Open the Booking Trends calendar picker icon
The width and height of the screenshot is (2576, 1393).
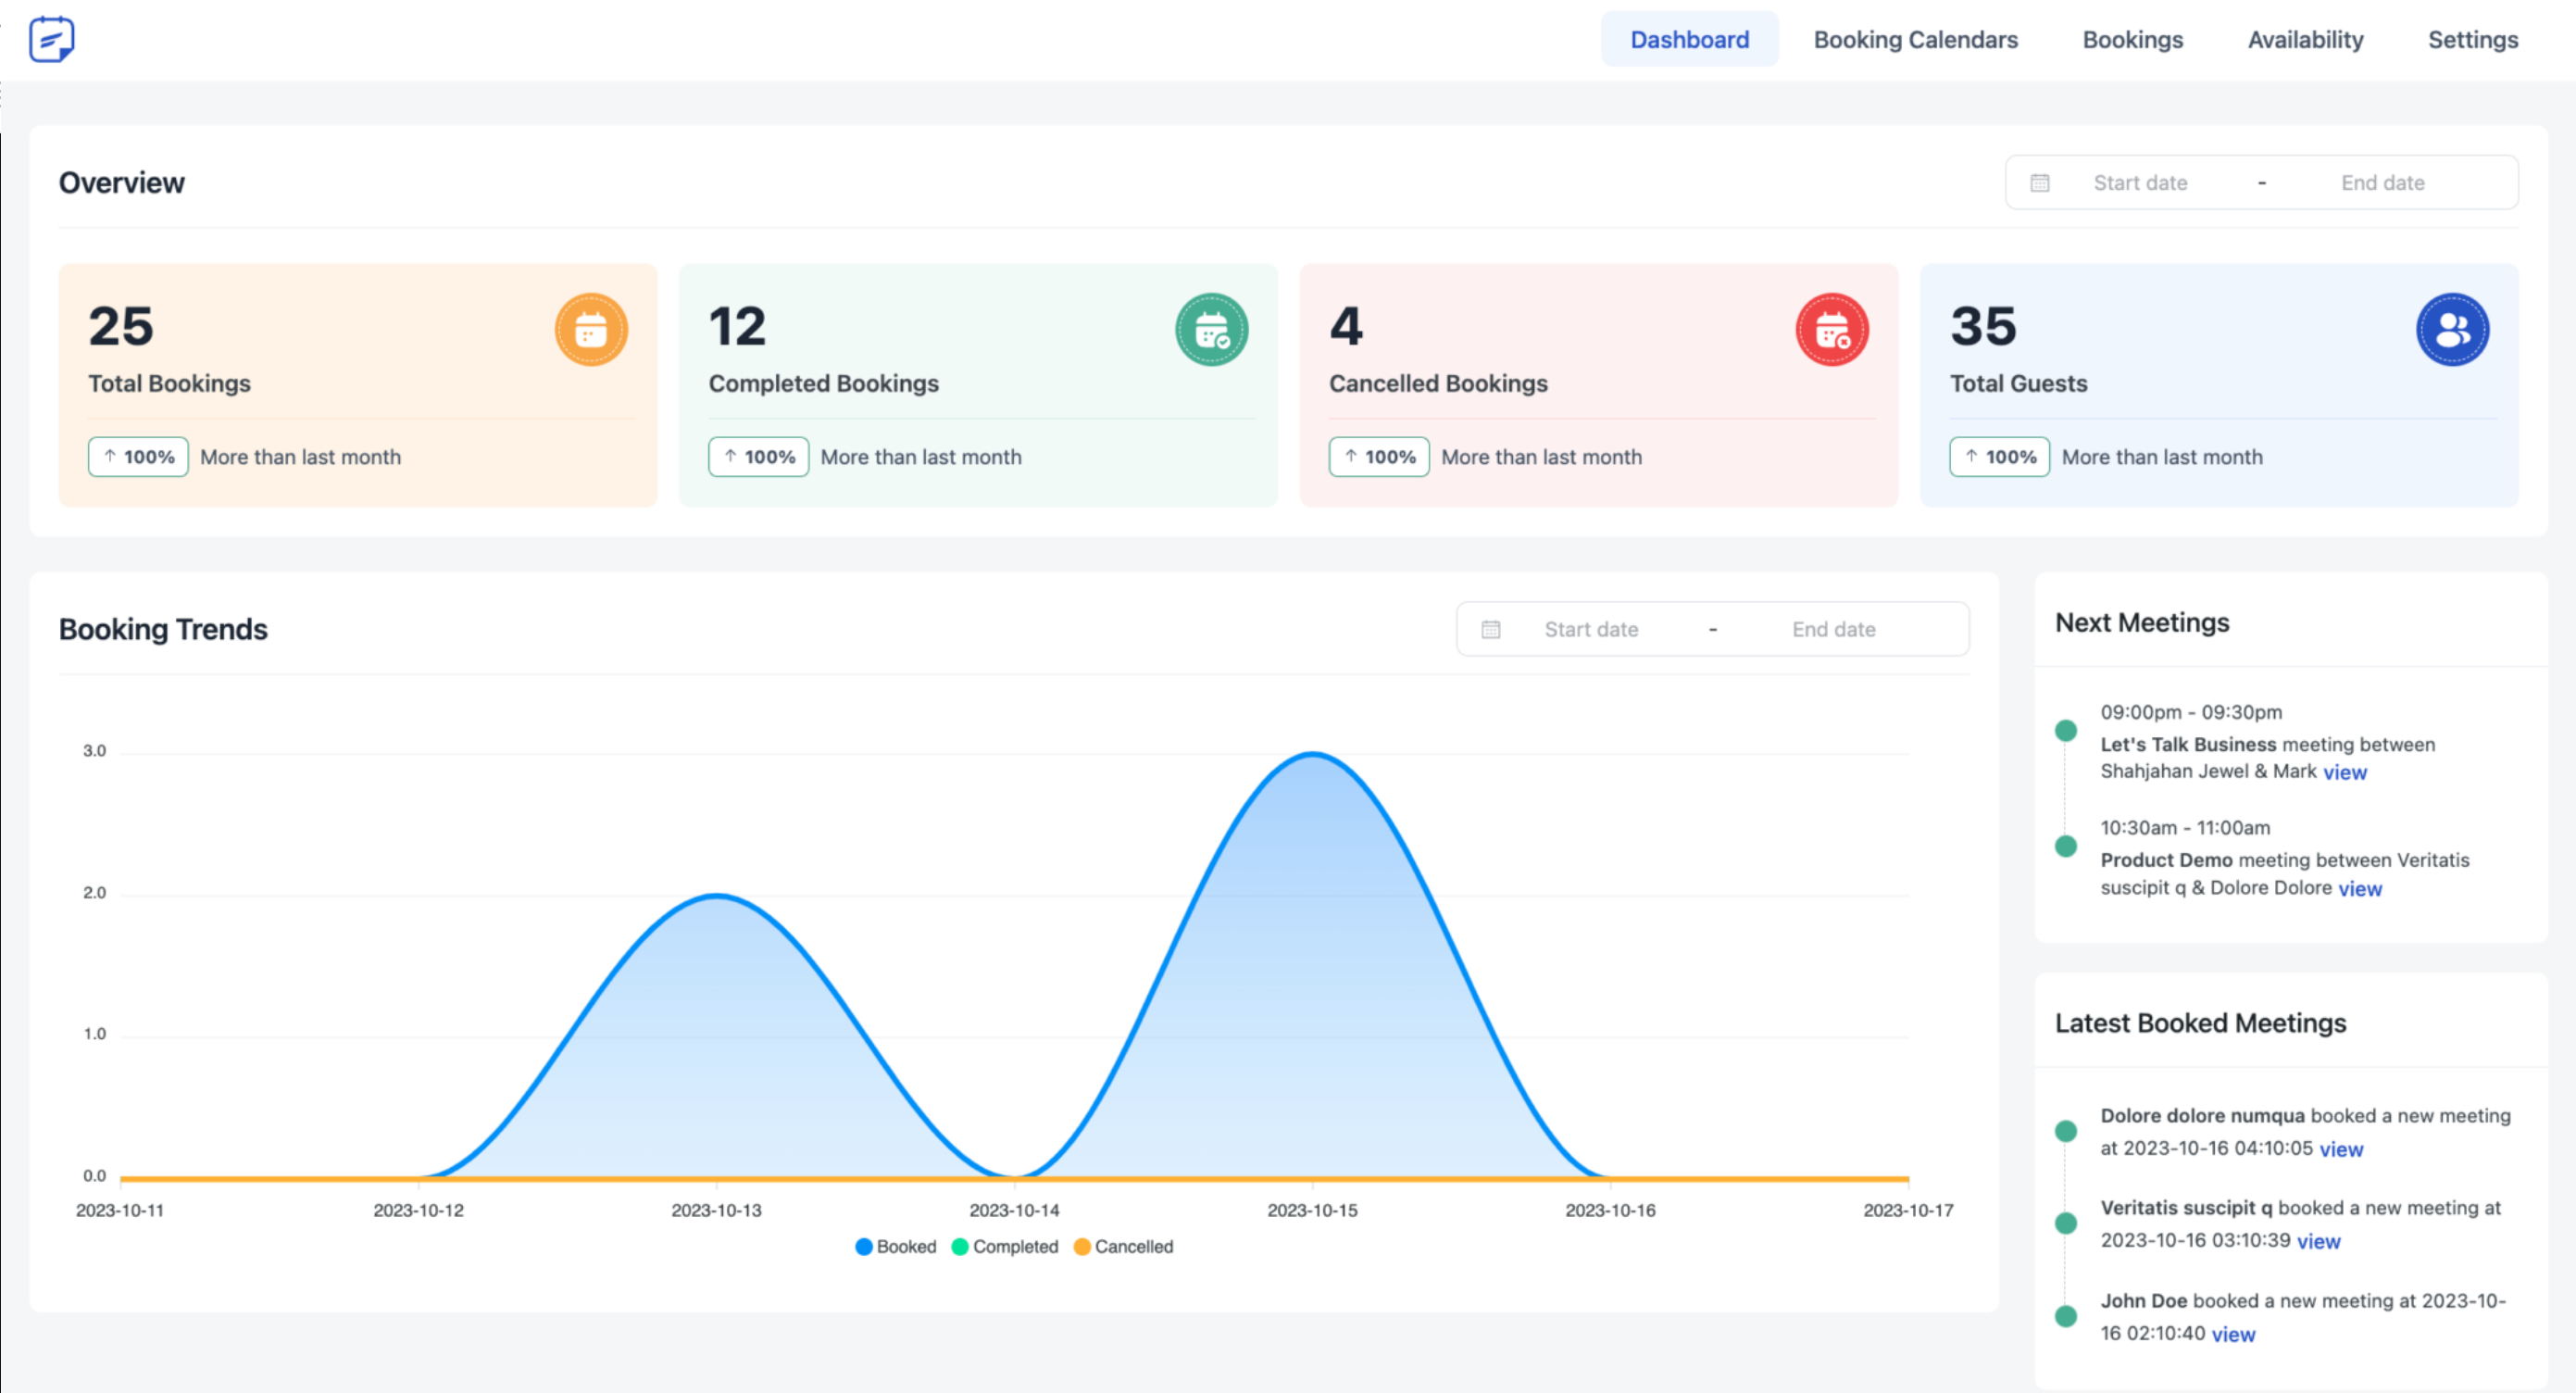point(1491,629)
